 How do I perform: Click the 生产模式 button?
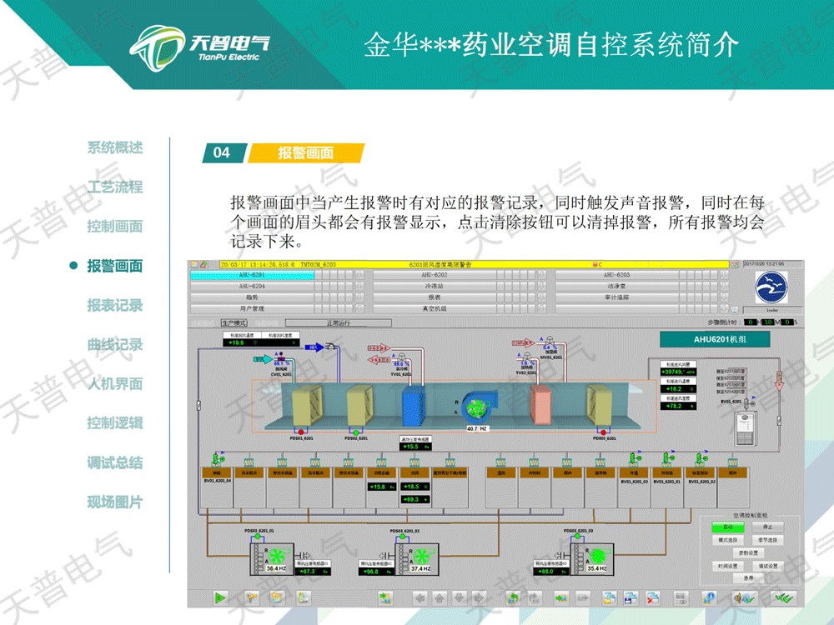coord(234,322)
